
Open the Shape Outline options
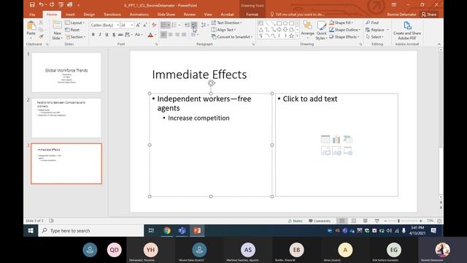344,30
